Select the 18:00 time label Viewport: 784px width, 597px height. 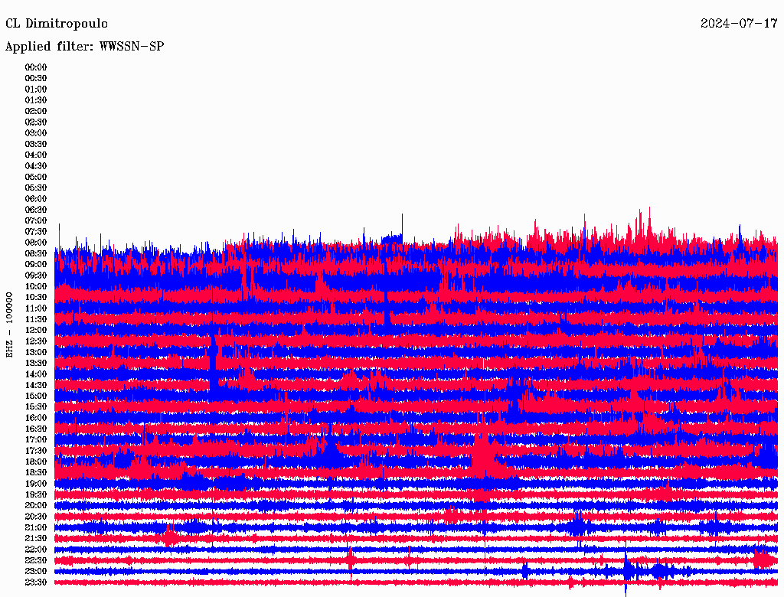[36, 462]
